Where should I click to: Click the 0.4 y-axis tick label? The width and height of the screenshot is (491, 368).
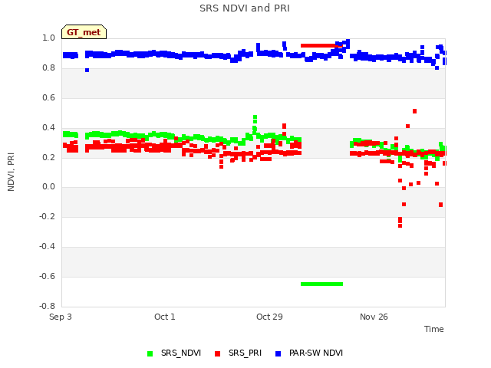(x=48, y=128)
